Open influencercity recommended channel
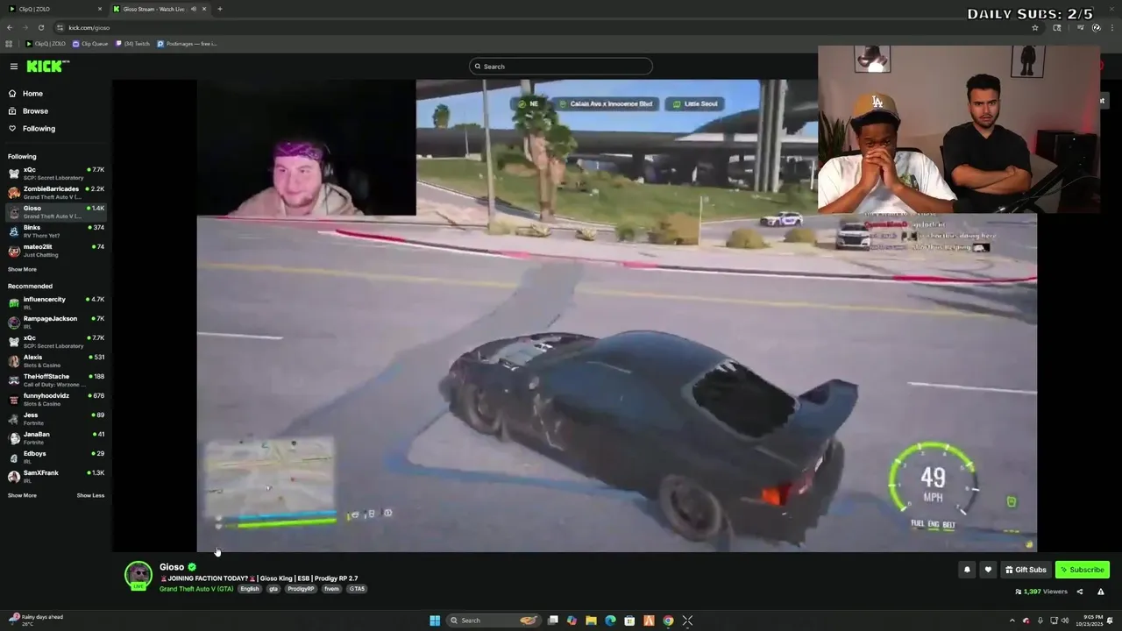 tap(56, 303)
